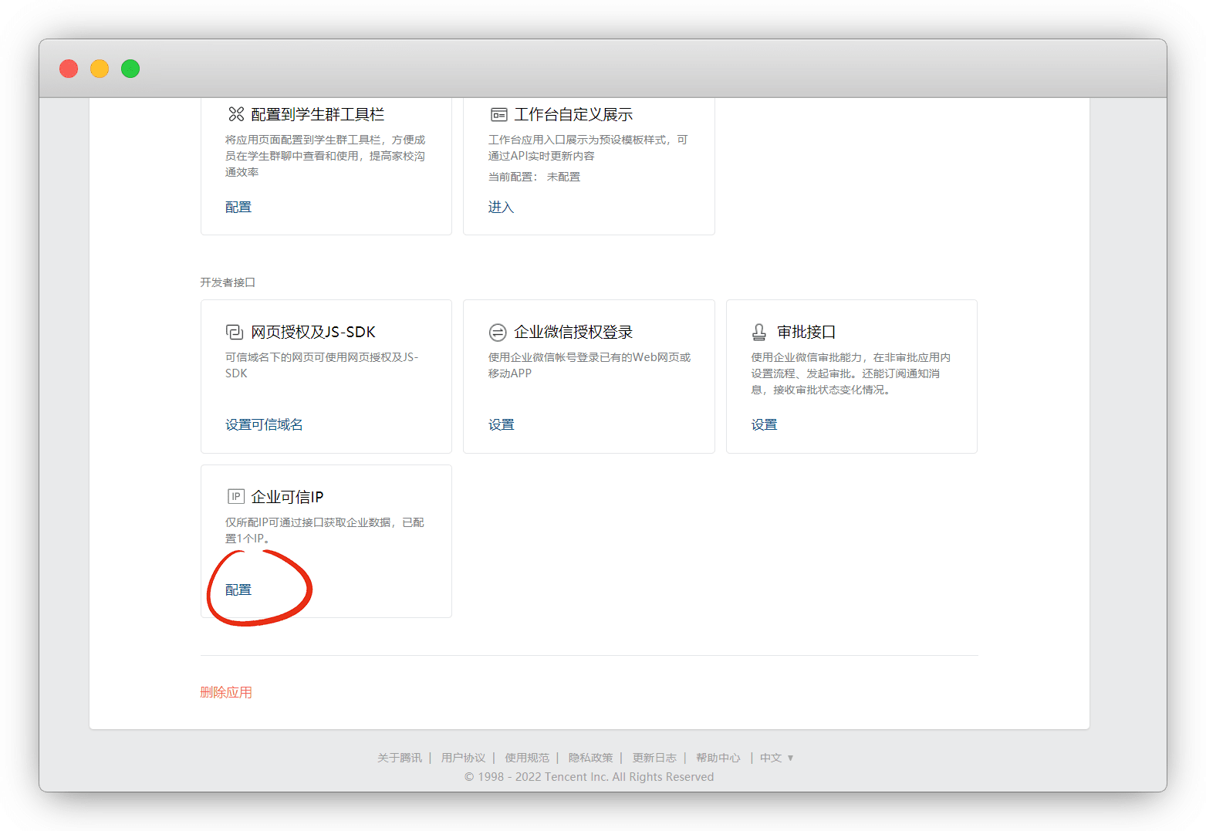
Task: Click 设置 under 审批接口
Action: pos(765,425)
